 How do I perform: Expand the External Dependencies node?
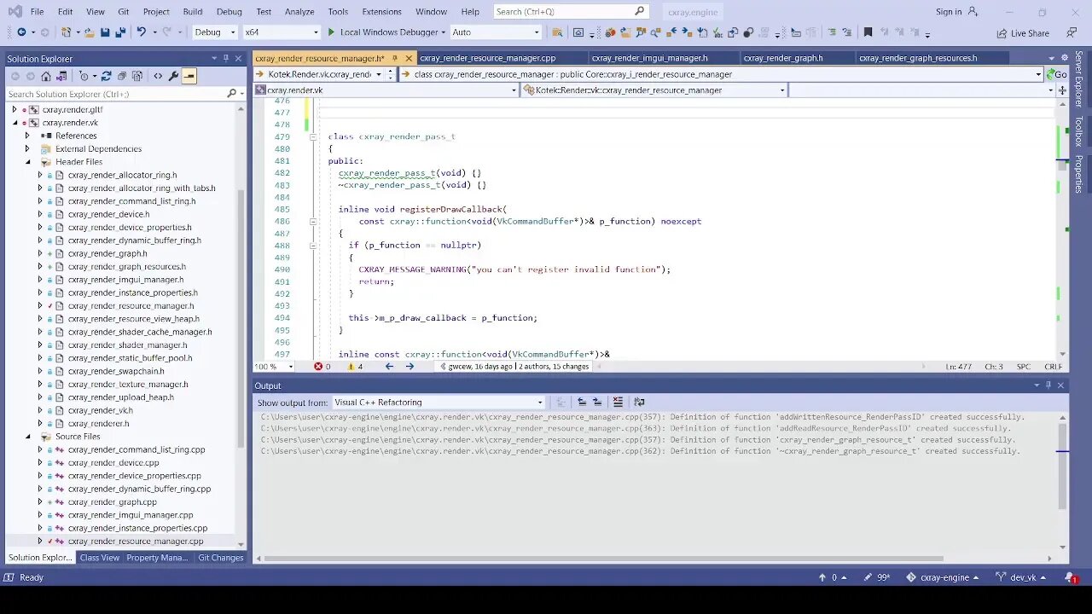pyautogui.click(x=27, y=149)
